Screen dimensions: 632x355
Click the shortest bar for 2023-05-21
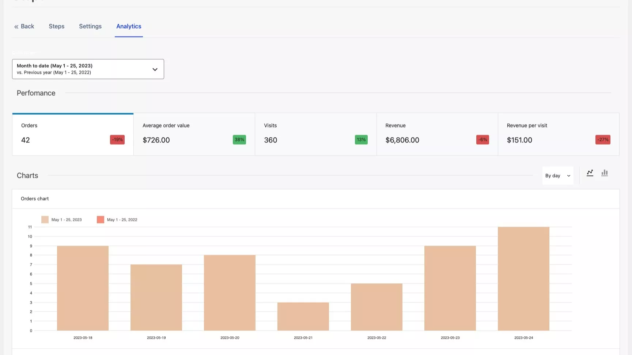point(303,316)
